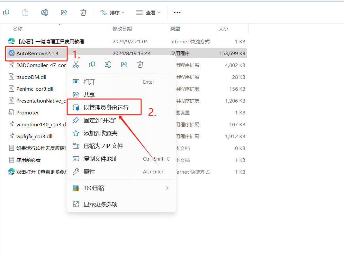Select the vcruntime140_cor3 file
344x259 pixels.
coord(41,124)
